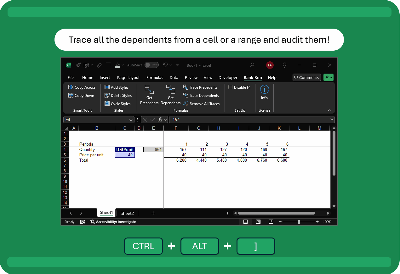The image size is (400, 274).
Task: Expand the Name Box dropdown arrow
Action: [131, 120]
